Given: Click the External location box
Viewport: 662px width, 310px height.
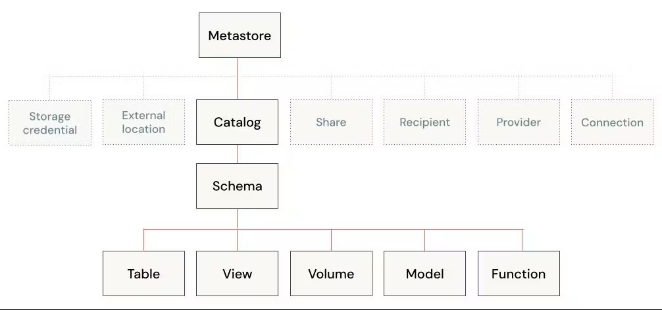Looking at the screenshot, I should click(x=143, y=122).
